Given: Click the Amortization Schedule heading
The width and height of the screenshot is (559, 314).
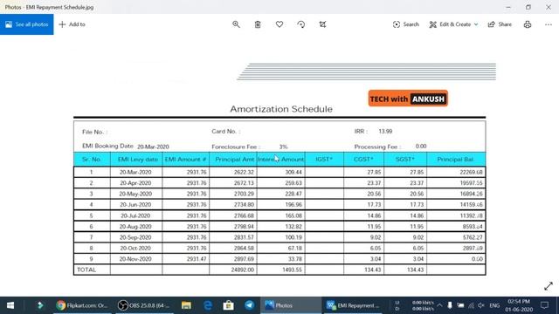Looking at the screenshot, I should pyautogui.click(x=281, y=109).
